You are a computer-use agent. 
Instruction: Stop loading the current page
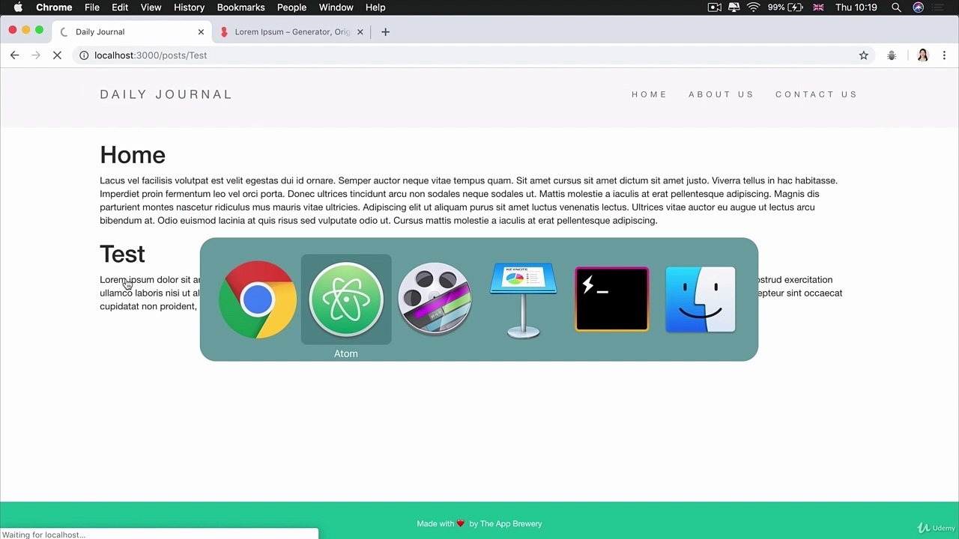[57, 55]
